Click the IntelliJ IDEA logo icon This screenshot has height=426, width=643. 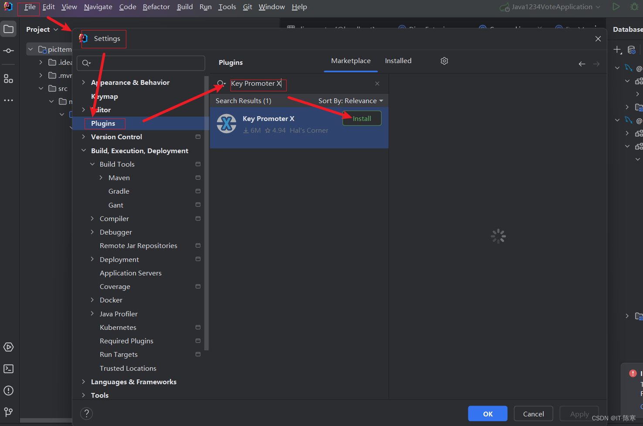click(8, 7)
